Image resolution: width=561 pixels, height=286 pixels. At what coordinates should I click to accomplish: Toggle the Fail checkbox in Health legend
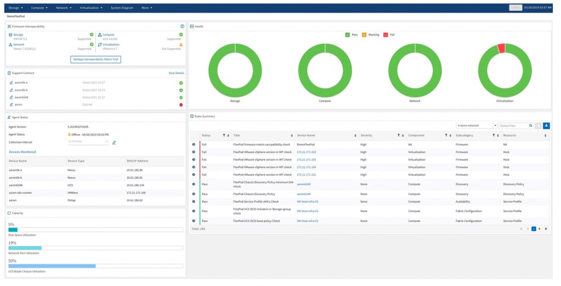[x=385, y=35]
